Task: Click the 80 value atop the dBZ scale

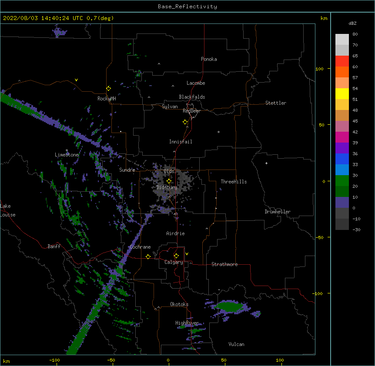Action: click(355, 34)
